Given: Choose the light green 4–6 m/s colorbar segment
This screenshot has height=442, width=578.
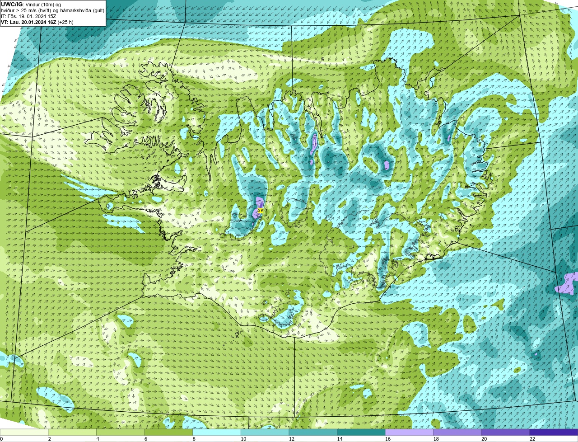Looking at the screenshot, I should (x=121, y=433).
